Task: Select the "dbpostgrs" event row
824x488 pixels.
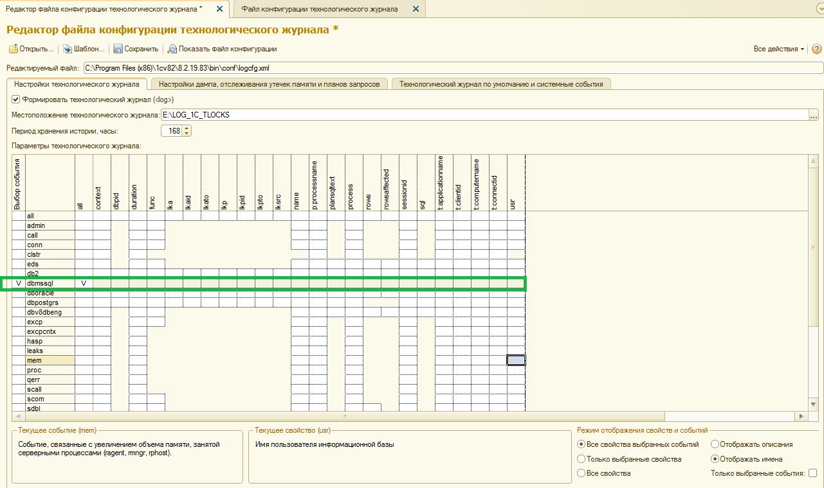Action: [50, 302]
